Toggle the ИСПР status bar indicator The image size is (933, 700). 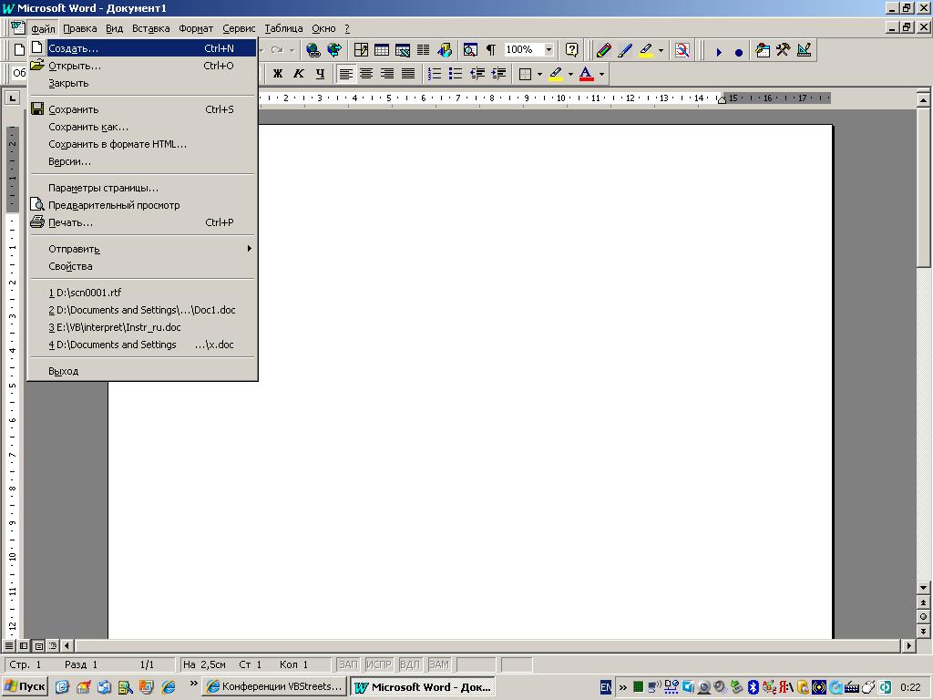[x=379, y=664]
